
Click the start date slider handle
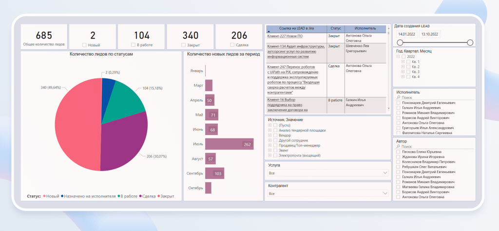(x=400, y=42)
